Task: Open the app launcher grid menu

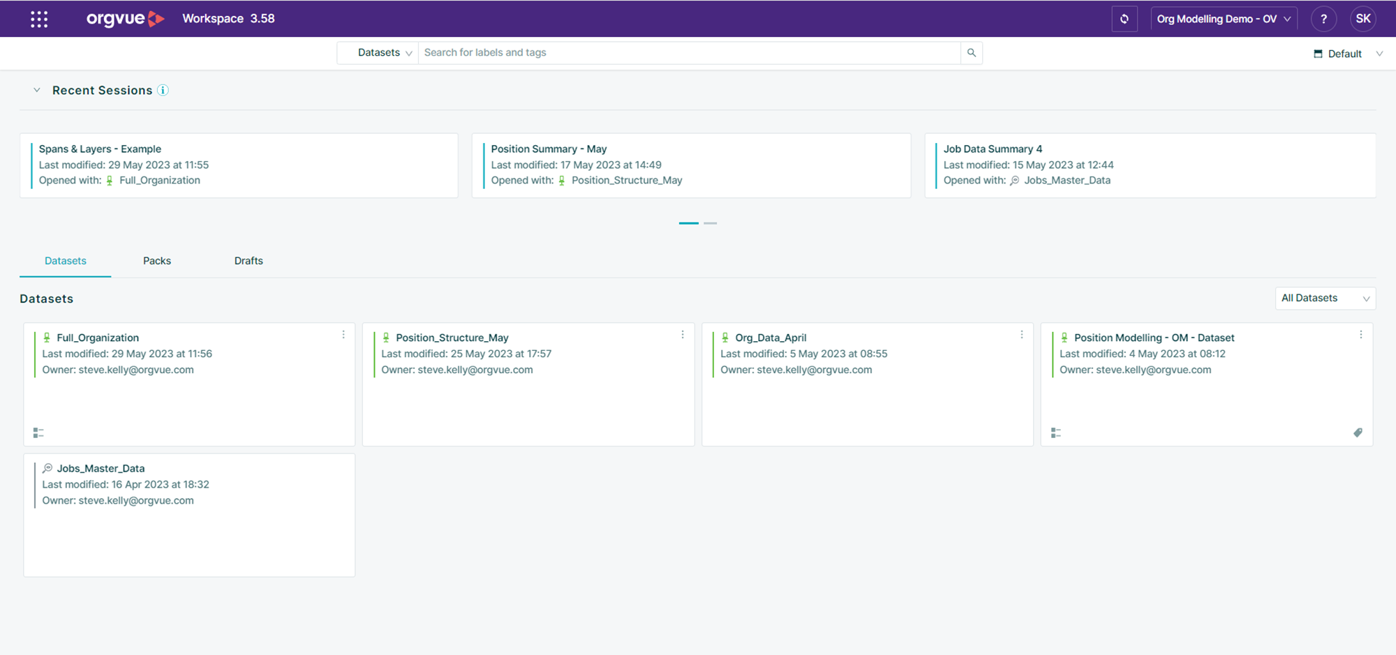Action: click(39, 19)
